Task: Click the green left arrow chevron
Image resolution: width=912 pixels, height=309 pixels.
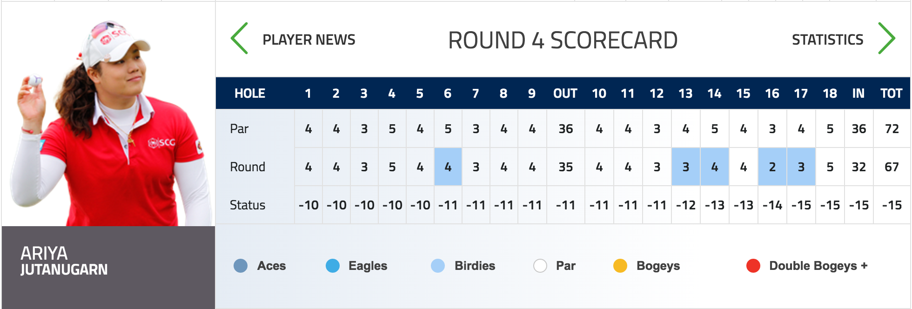Action: (x=239, y=39)
